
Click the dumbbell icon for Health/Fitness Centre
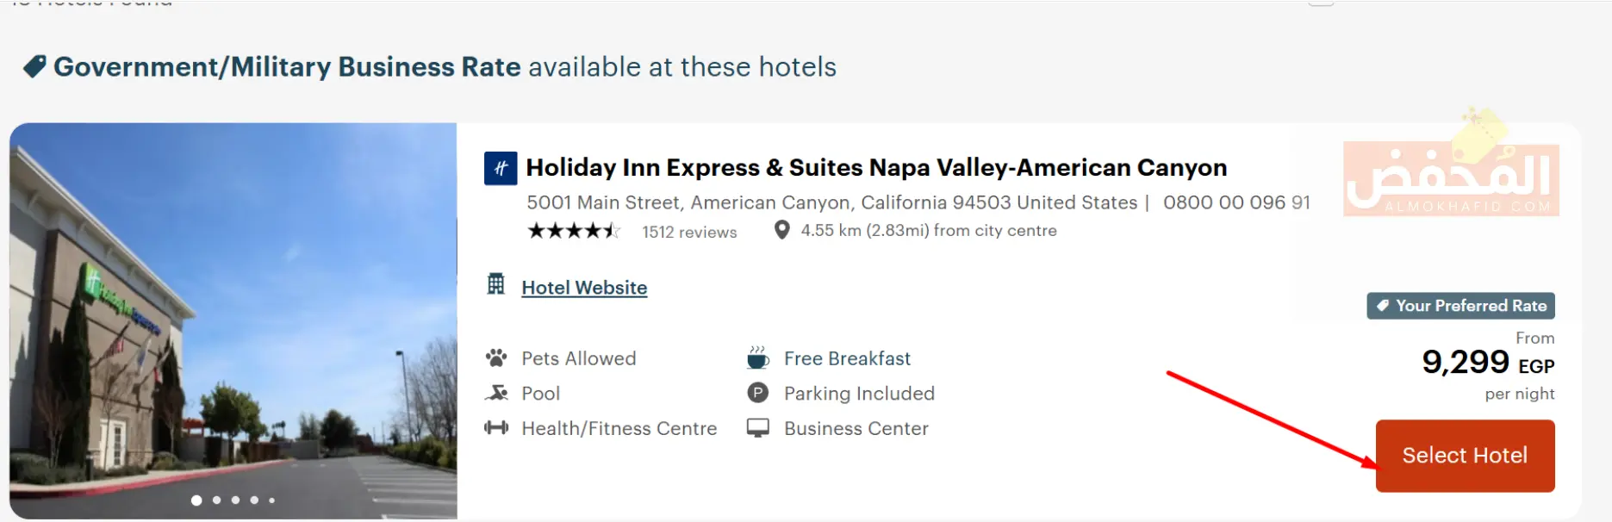pyautogui.click(x=496, y=428)
